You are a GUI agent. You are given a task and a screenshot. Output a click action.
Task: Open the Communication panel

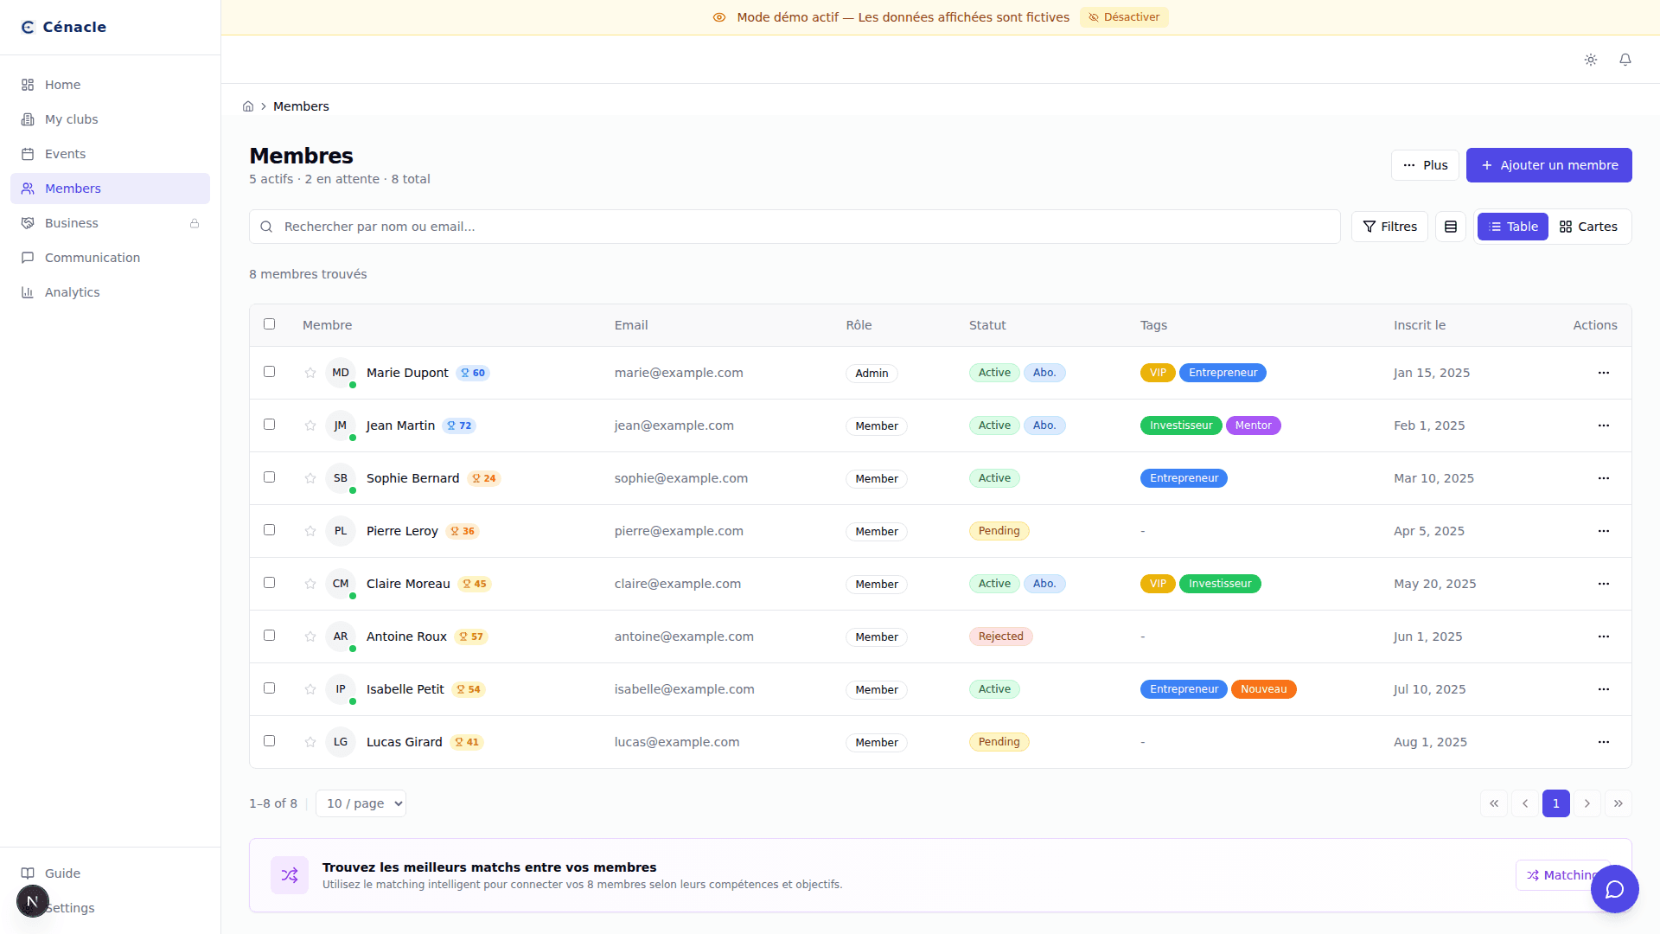92,258
